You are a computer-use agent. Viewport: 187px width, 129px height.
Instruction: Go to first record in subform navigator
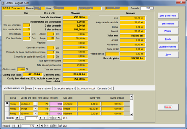click(17, 118)
